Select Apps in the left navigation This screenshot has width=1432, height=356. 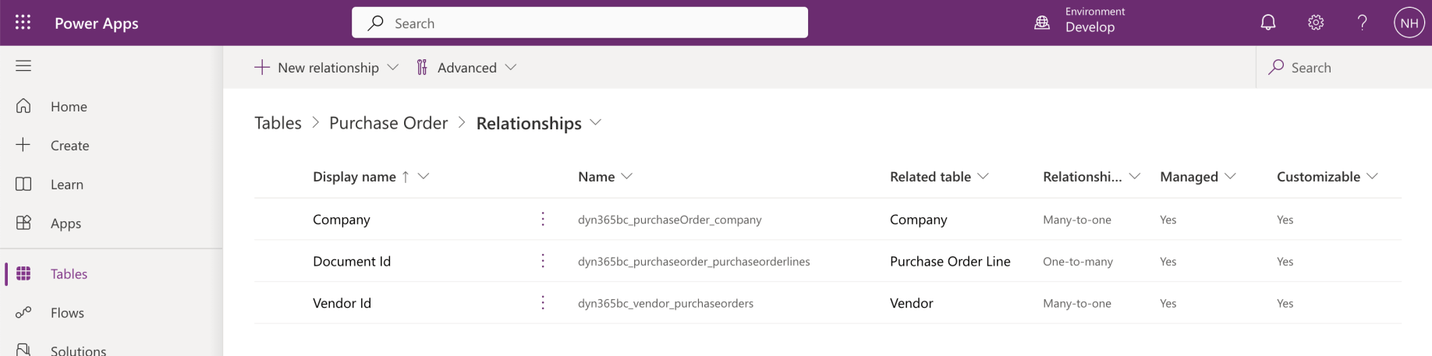pyautogui.click(x=66, y=224)
